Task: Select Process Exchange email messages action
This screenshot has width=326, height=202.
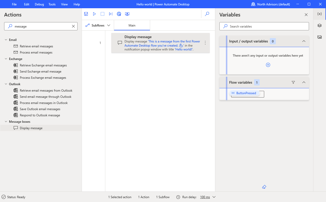Action: pyautogui.click(x=43, y=78)
